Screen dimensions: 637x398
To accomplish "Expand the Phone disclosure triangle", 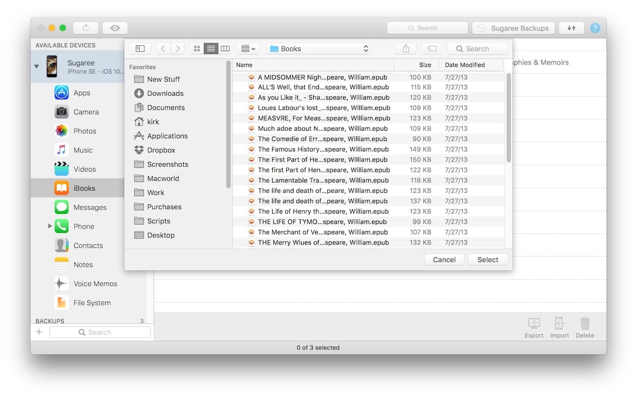I will click(50, 226).
